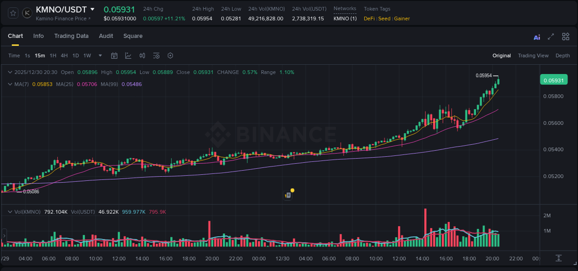Image resolution: width=578 pixels, height=271 pixels.
Task: Switch chart view to Depth
Action: (x=563, y=55)
